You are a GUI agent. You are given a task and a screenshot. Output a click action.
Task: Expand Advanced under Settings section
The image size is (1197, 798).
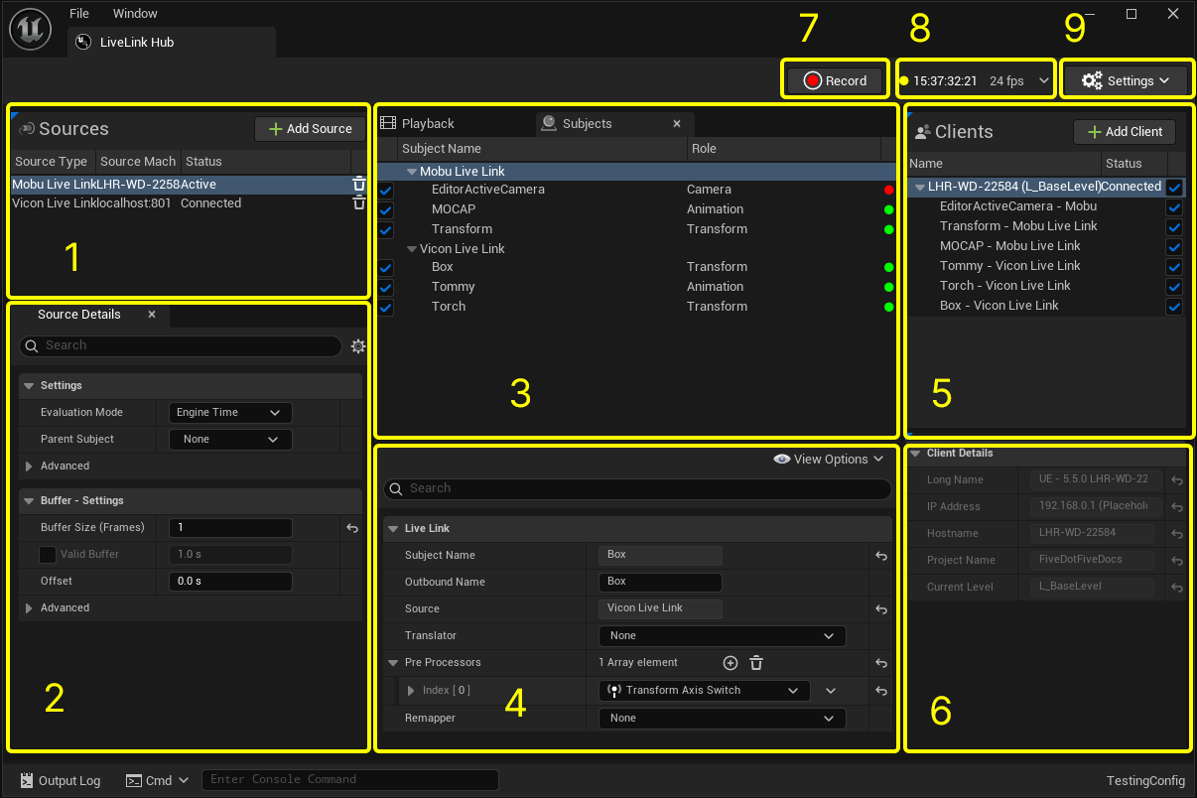pos(29,466)
